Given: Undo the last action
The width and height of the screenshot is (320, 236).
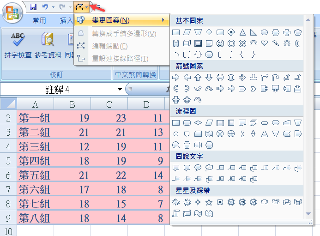Looking at the screenshot, I should pos(45,7).
